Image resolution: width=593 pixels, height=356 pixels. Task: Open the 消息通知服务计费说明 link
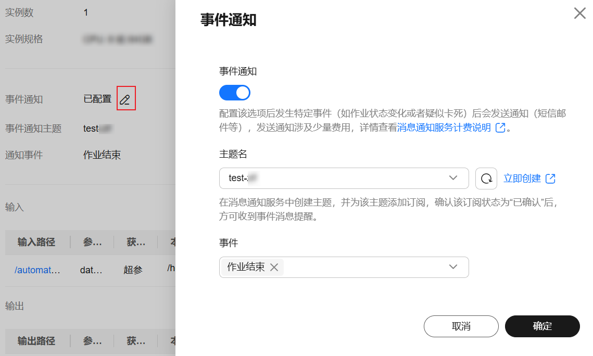click(x=444, y=128)
